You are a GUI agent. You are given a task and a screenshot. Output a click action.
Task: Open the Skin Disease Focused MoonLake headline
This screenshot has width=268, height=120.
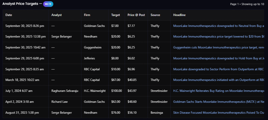point(219,112)
